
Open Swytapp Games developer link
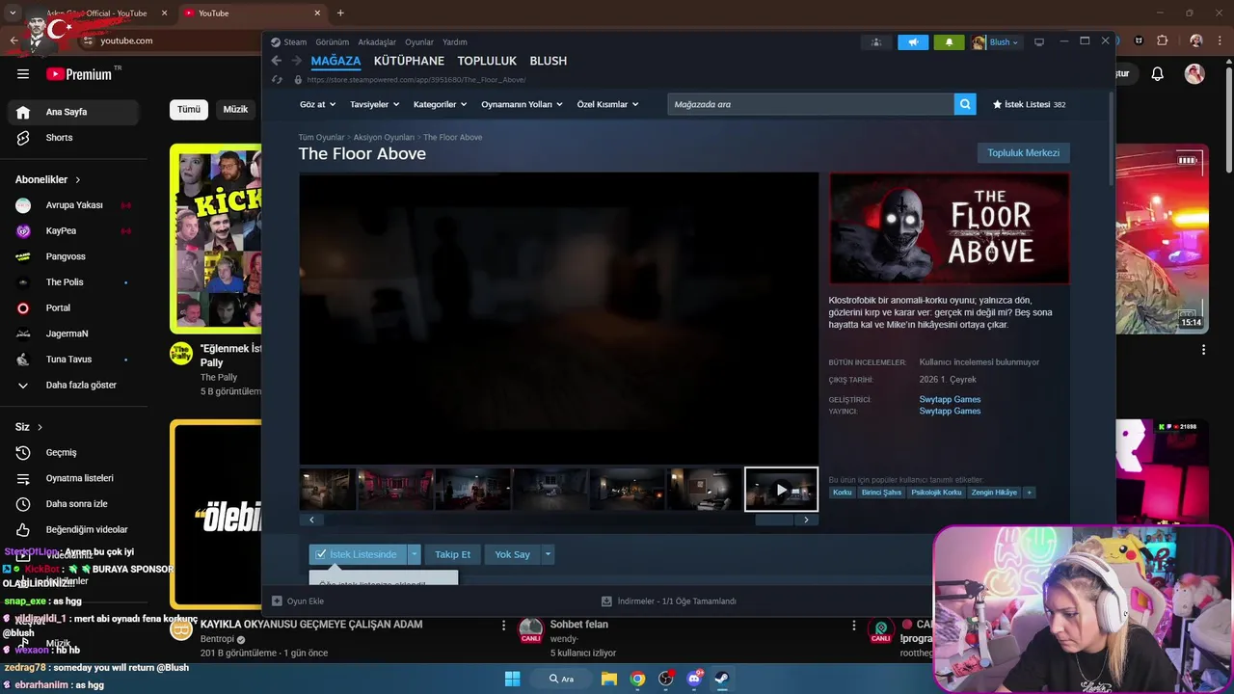(x=950, y=399)
